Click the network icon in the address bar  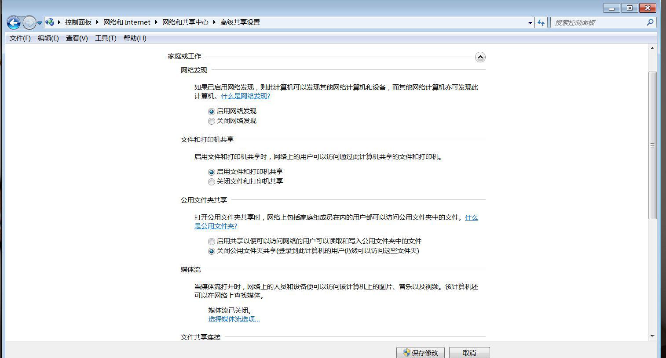click(51, 22)
